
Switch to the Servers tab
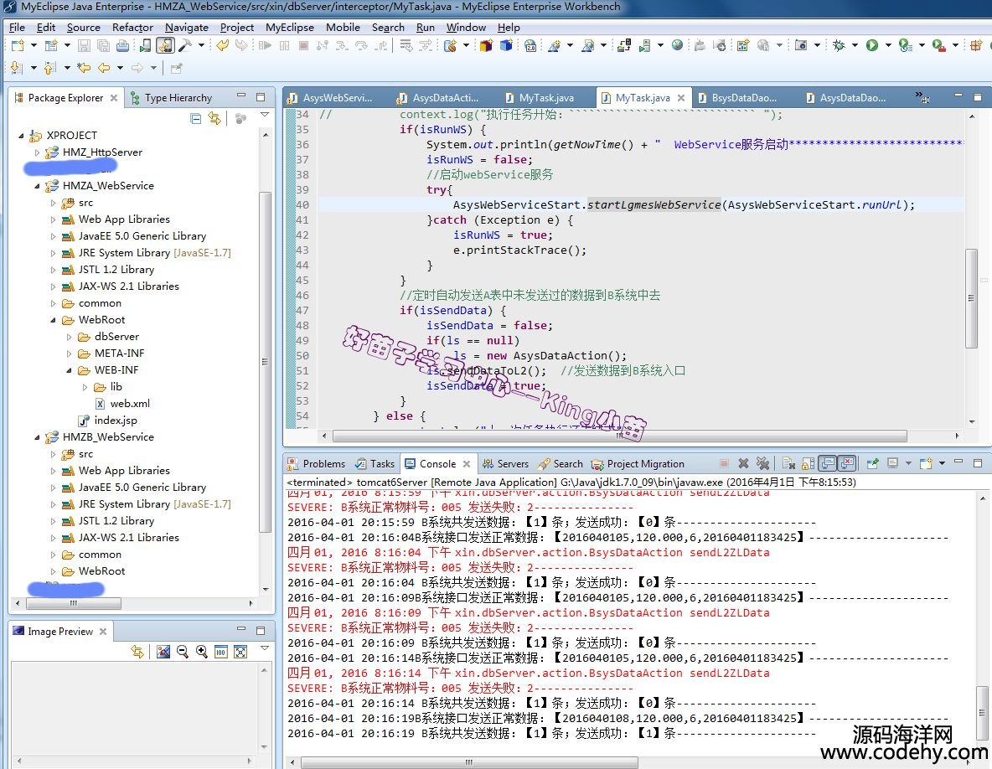(505, 463)
